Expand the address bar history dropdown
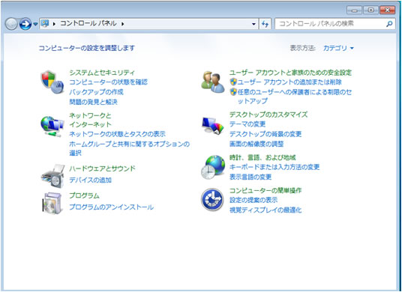Screen dimensions: 402x292 point(253,24)
